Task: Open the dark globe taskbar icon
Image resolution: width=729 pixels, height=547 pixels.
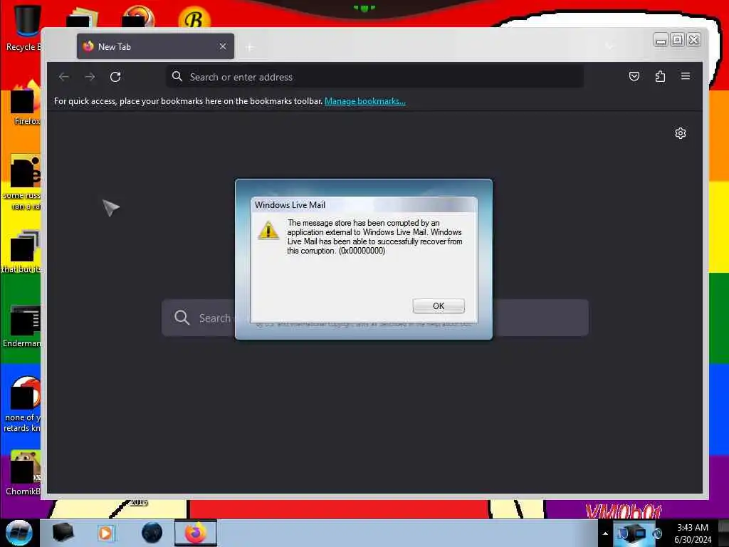Action: pos(152,533)
